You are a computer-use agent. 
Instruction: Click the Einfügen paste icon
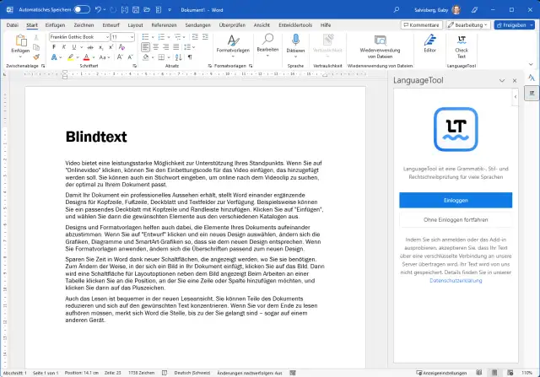[x=20, y=42]
